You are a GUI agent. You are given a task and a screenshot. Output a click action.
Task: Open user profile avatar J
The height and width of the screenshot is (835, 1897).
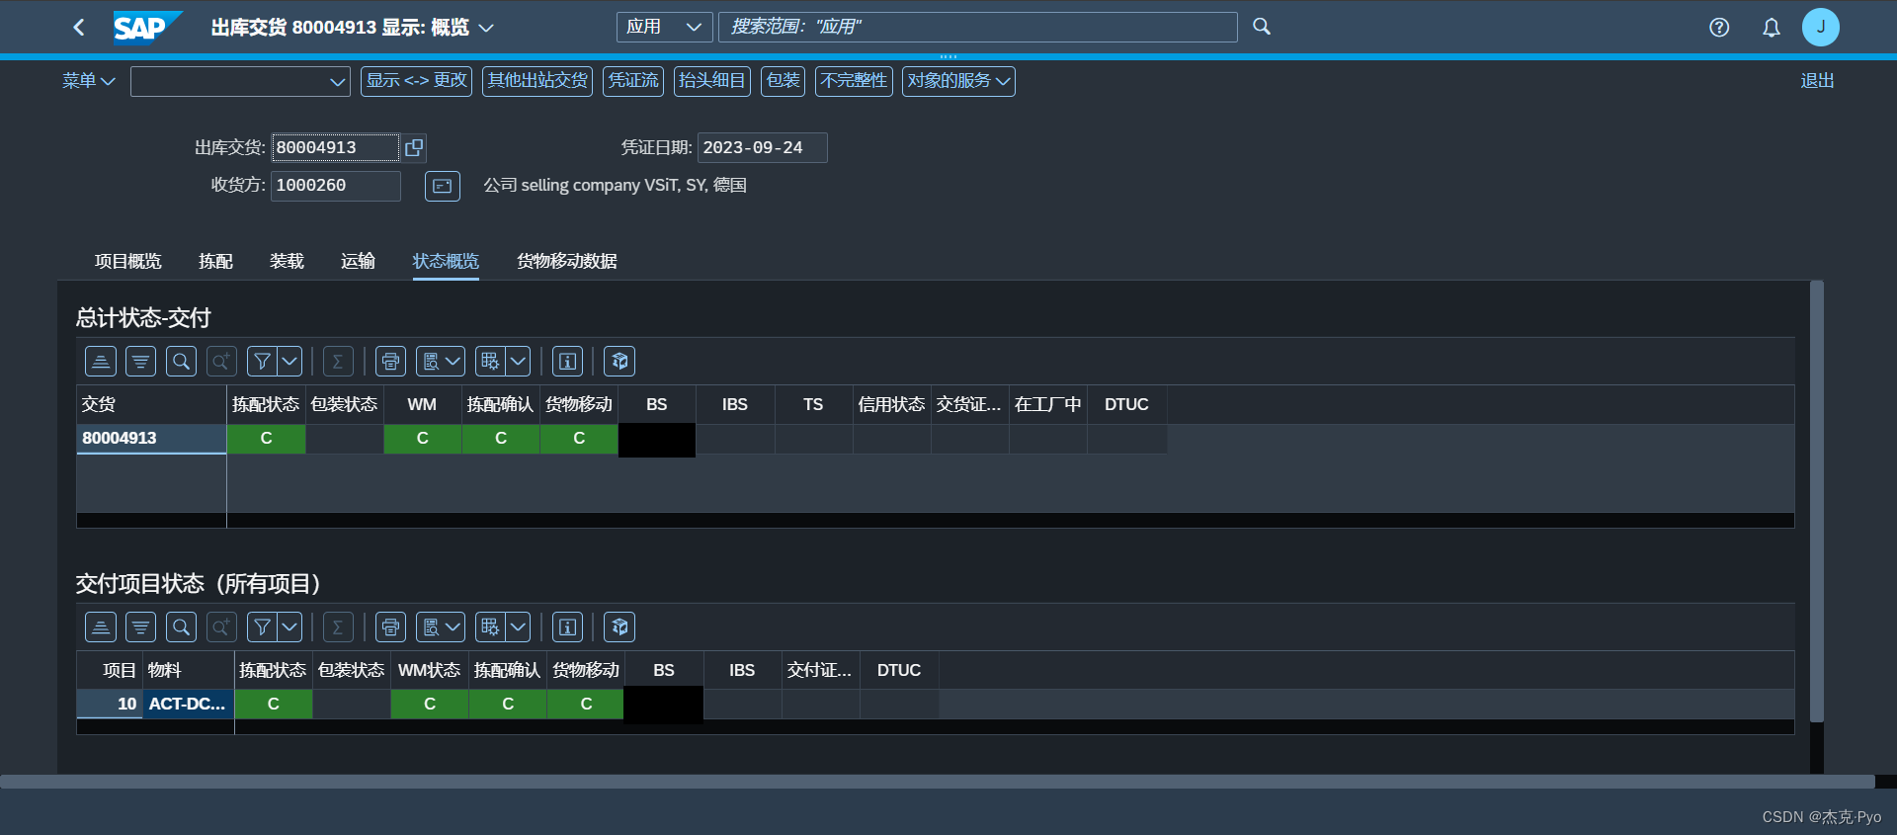(x=1820, y=28)
